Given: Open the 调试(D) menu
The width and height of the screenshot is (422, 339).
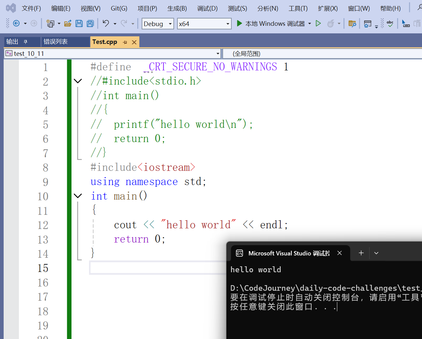Looking at the screenshot, I should (x=208, y=8).
